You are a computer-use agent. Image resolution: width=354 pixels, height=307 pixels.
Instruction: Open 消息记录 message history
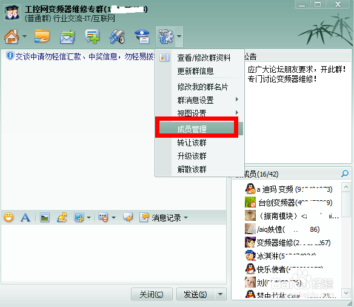pos(160,218)
